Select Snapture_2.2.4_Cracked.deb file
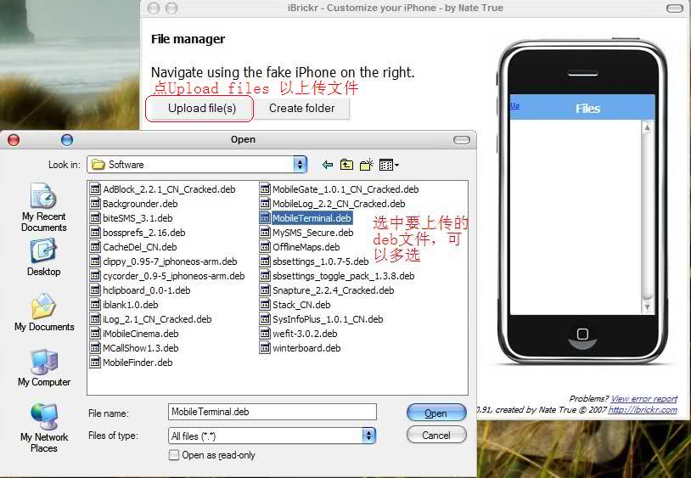Image resolution: width=691 pixels, height=478 pixels. click(x=328, y=290)
